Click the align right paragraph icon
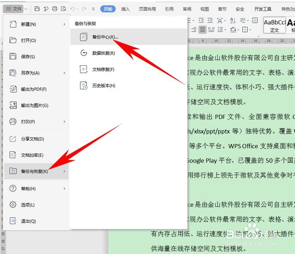The width and height of the screenshot is (295, 254). pyautogui.click(x=194, y=30)
